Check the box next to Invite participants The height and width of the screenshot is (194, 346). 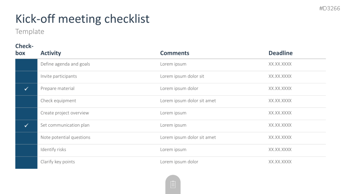pos(26,77)
